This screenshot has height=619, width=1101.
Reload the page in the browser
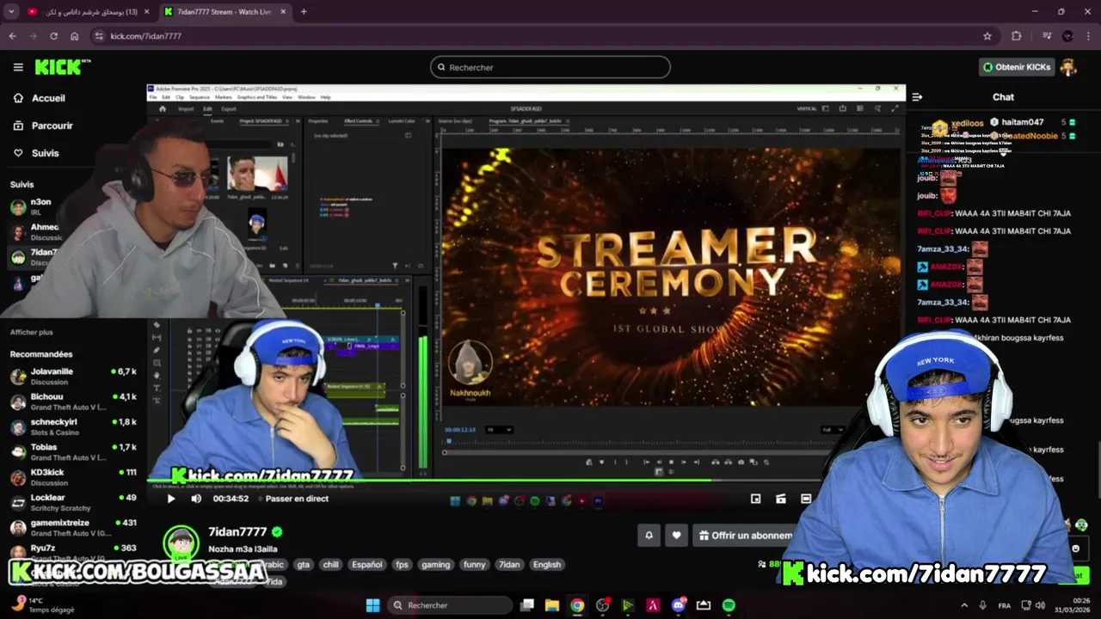pyautogui.click(x=53, y=36)
